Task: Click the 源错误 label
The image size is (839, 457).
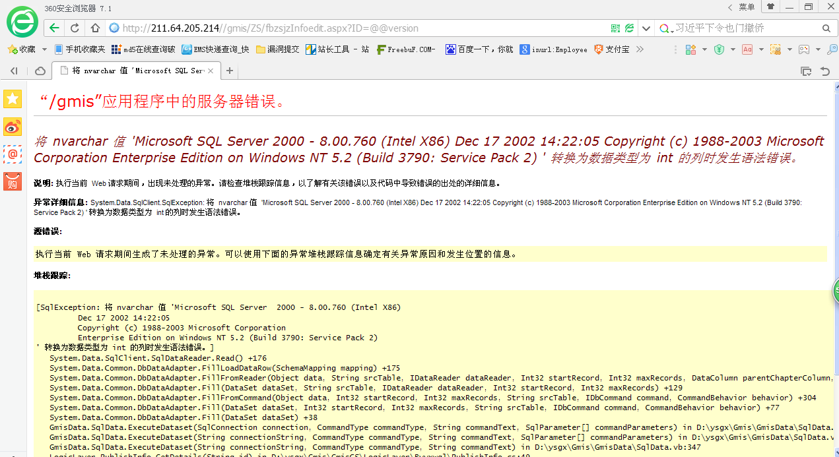Action: pyautogui.click(x=48, y=231)
